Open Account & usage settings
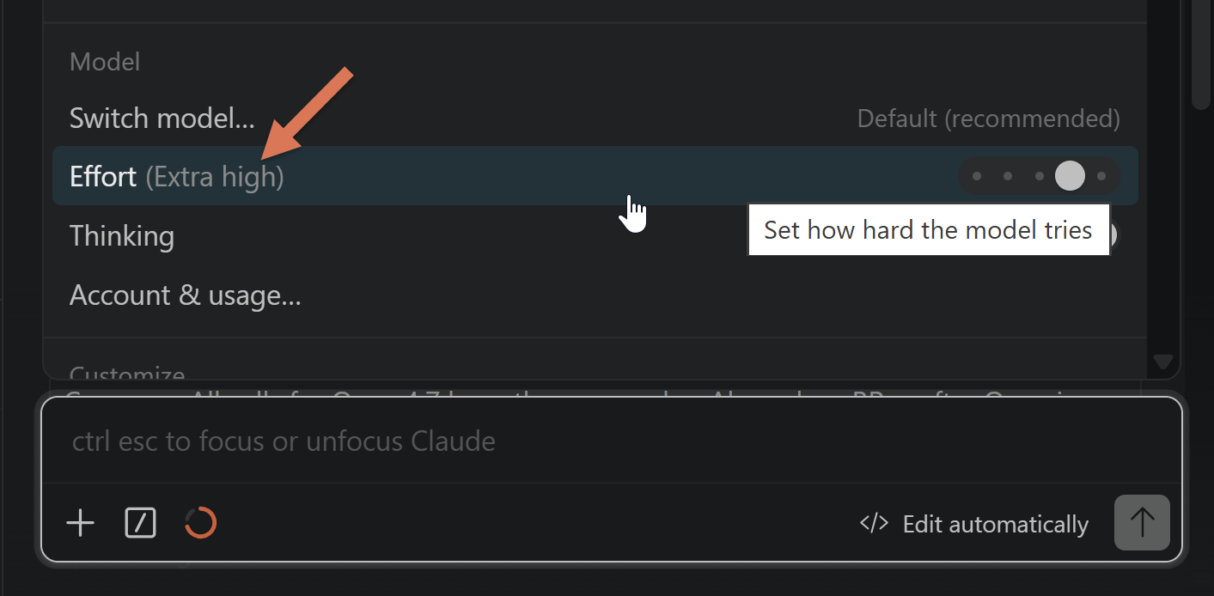Viewport: 1214px width, 596px height. coord(186,295)
